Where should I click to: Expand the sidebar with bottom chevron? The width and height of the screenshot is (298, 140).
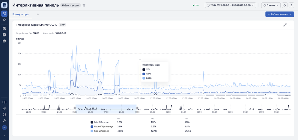click(x=4, y=135)
